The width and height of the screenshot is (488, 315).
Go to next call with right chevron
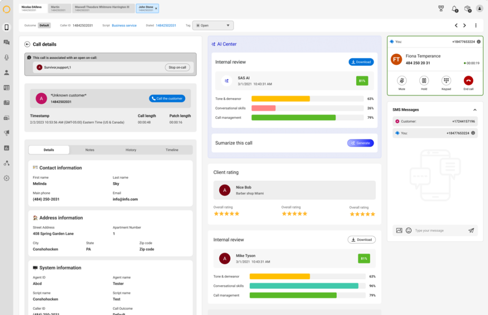(x=465, y=26)
